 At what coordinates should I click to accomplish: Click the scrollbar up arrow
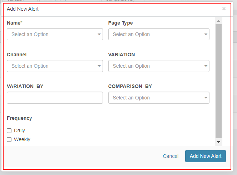pyautogui.click(x=218, y=21)
